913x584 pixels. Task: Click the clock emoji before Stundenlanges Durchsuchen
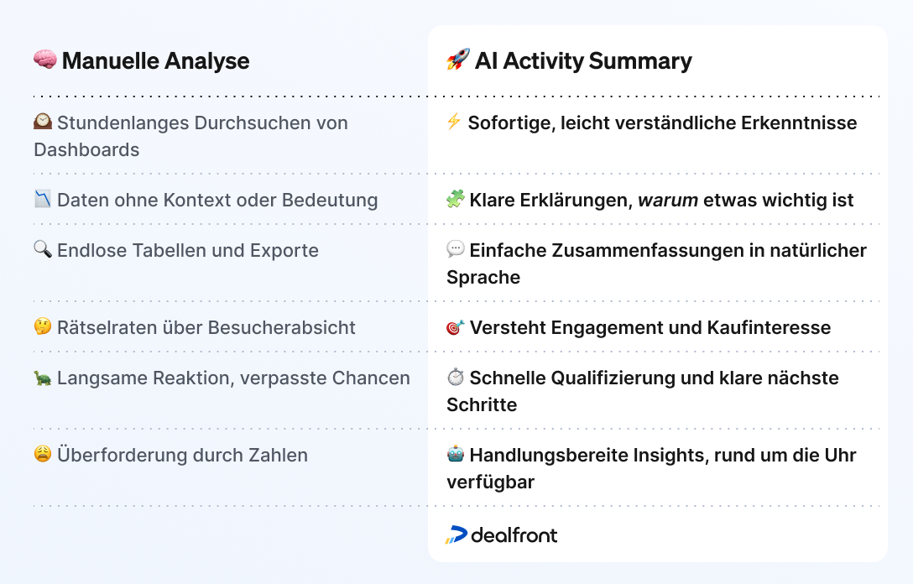43,122
